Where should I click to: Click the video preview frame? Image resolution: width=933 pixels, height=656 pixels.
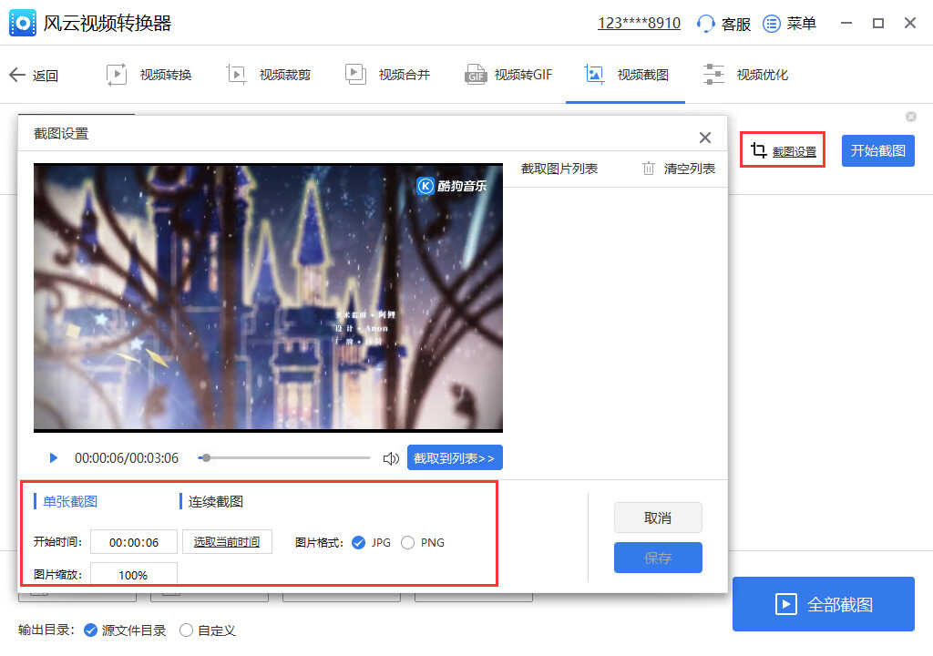point(269,298)
